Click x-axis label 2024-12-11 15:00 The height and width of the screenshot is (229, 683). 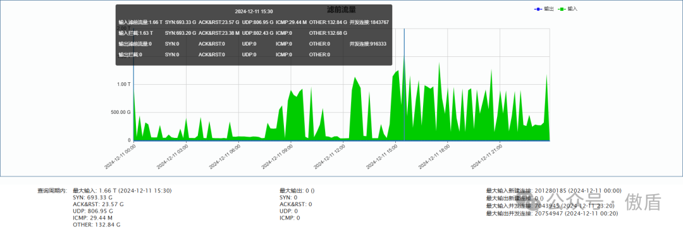(x=381, y=157)
